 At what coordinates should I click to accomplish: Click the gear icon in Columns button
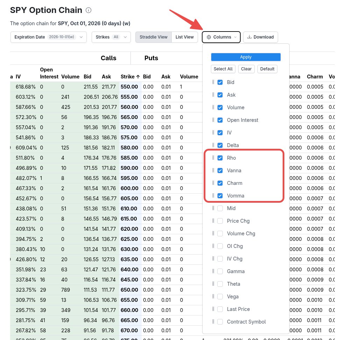point(209,37)
